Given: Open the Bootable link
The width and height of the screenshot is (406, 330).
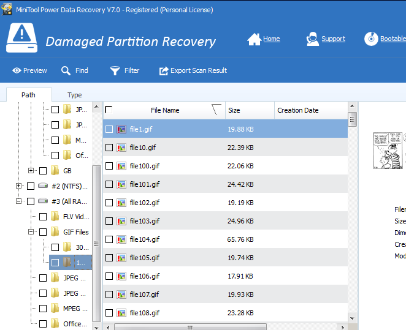Looking at the screenshot, I should coord(393,39).
